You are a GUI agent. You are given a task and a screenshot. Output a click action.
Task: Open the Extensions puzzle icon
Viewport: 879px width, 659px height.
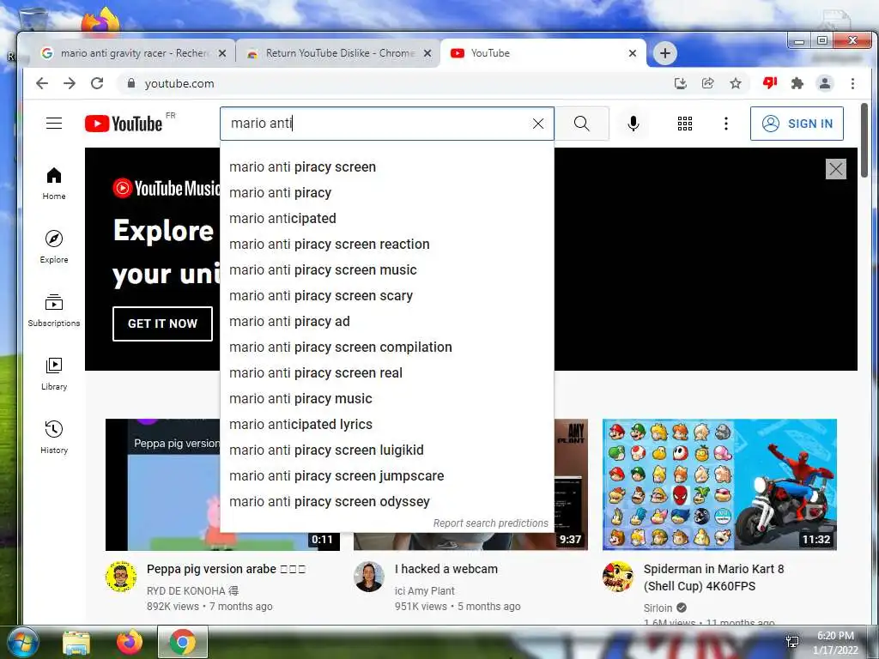click(797, 83)
